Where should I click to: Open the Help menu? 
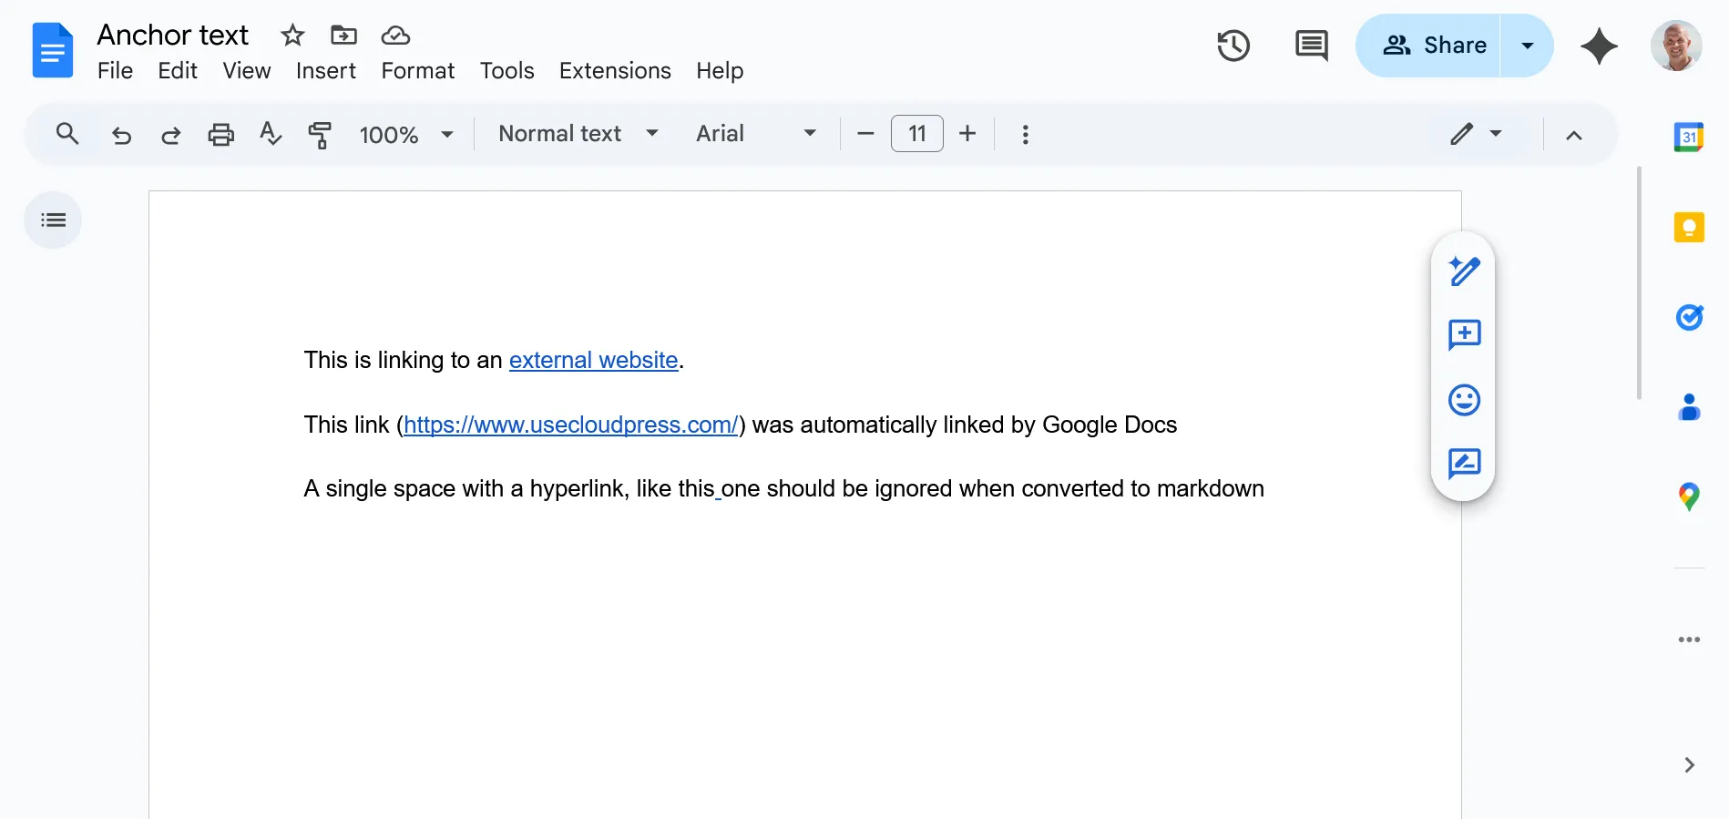pos(720,71)
